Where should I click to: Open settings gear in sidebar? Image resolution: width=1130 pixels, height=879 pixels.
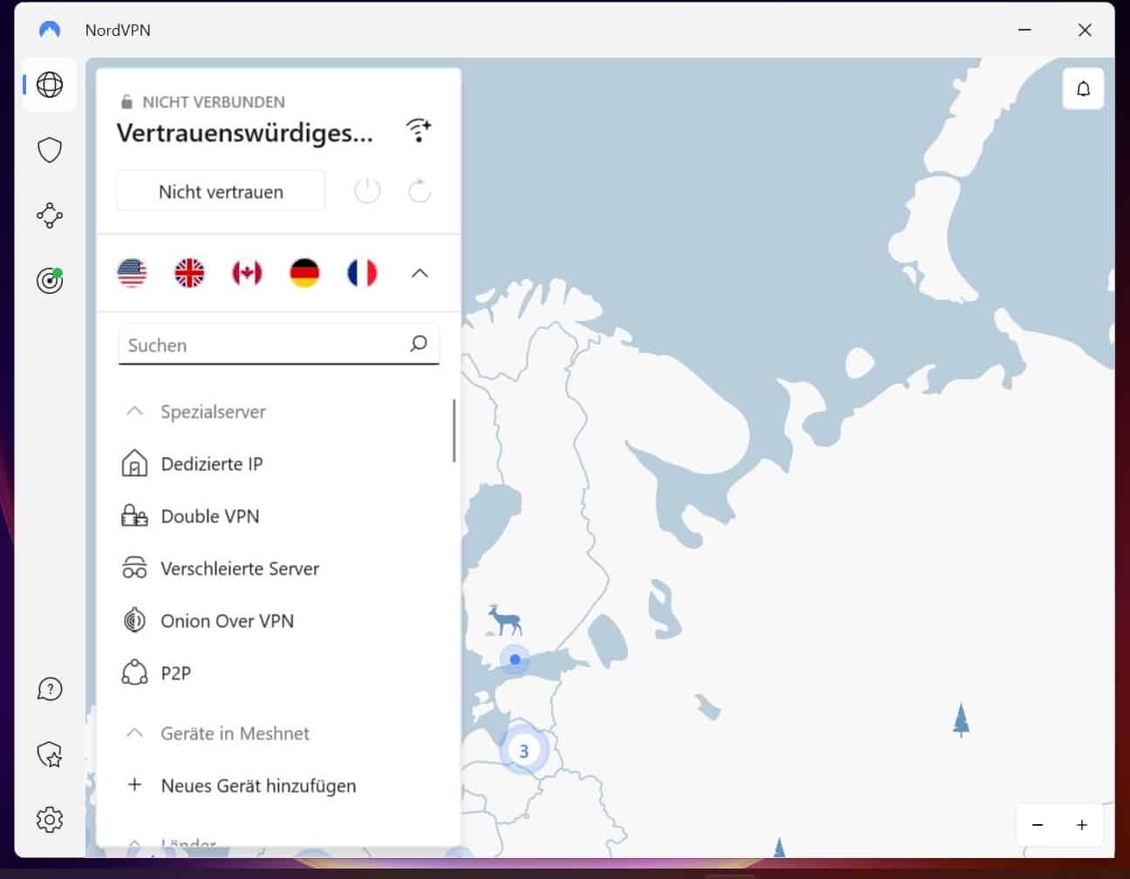(x=50, y=820)
